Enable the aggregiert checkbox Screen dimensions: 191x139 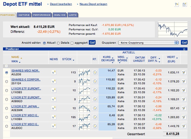click(72, 43)
